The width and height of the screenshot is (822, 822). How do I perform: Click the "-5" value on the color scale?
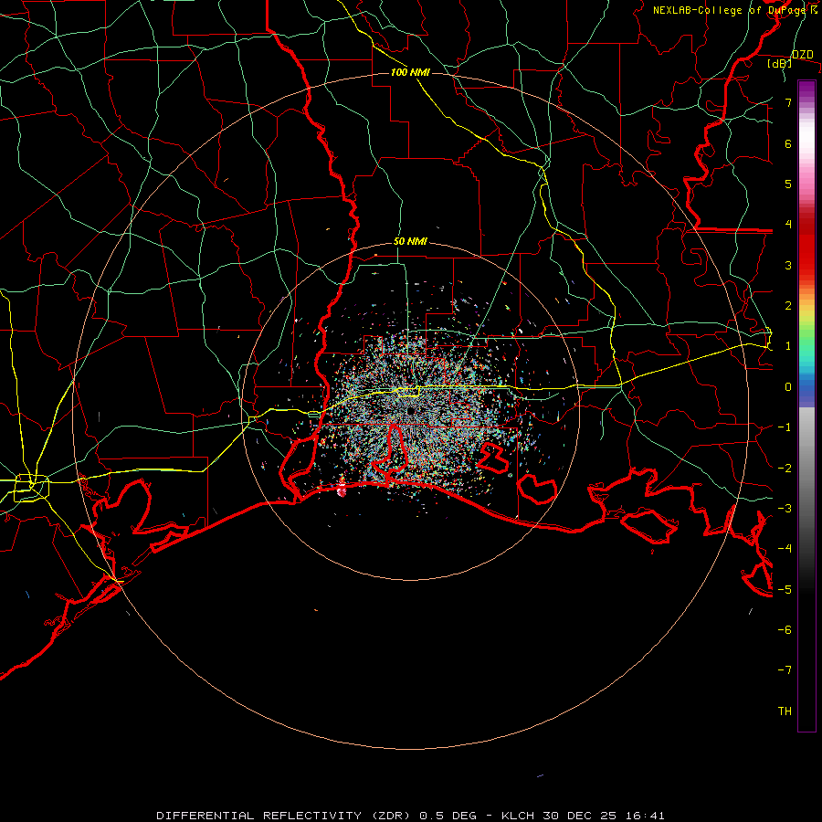point(785,590)
